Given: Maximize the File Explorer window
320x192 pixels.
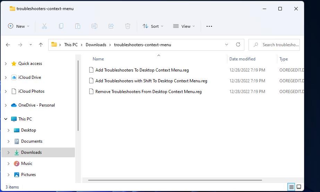Looking at the screenshot, I should 280,9.
